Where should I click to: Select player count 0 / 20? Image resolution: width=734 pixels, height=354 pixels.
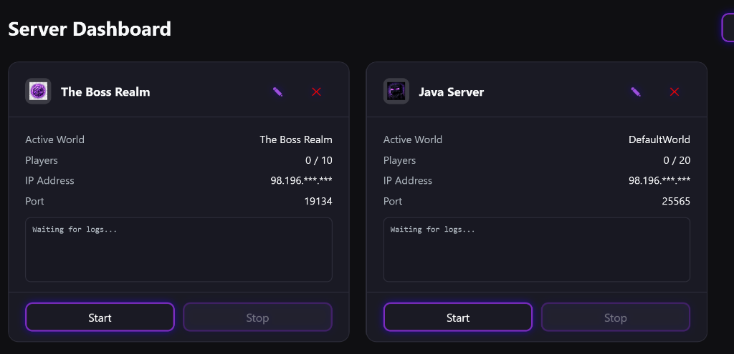tap(677, 161)
